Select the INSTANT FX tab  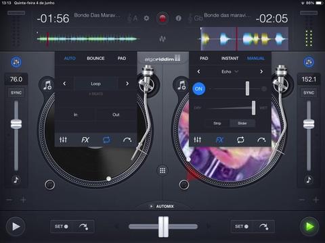[230, 58]
